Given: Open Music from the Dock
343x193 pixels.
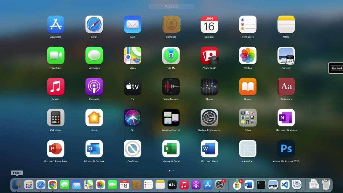Looking at the screenshot, I should coord(184,185).
